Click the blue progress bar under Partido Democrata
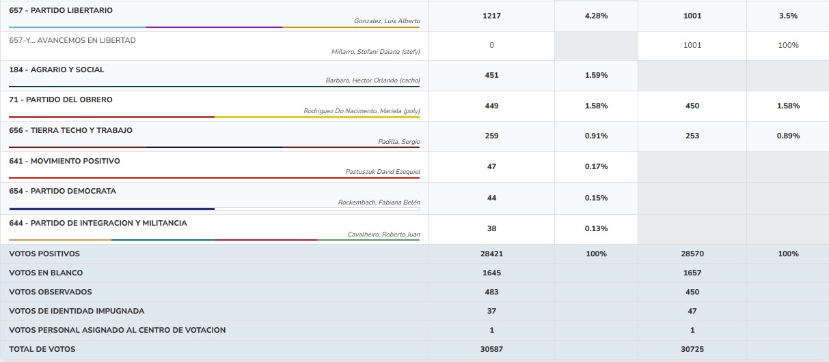829x362 pixels. 112,209
